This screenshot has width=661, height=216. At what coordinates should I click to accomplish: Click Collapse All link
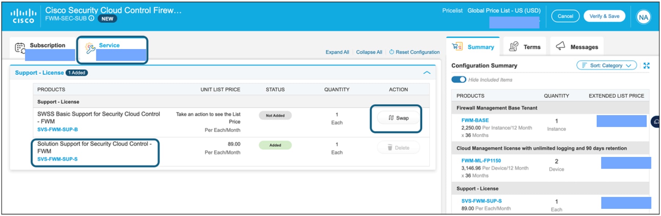(x=369, y=52)
